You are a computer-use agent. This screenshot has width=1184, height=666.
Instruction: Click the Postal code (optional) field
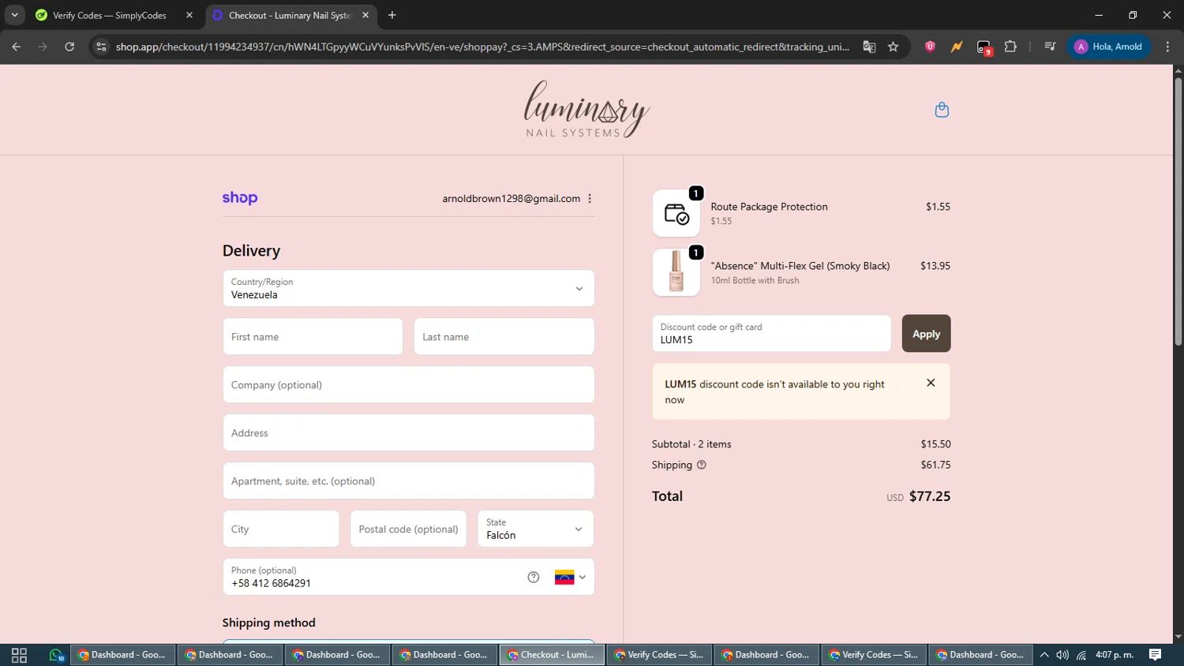click(x=408, y=529)
